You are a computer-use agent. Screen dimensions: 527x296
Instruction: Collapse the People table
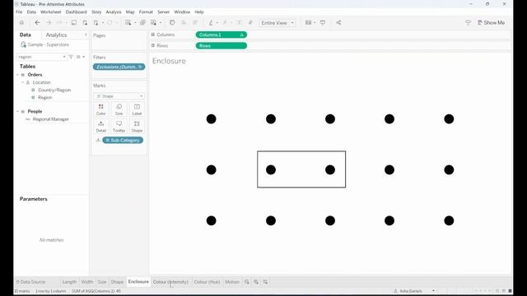(18, 111)
